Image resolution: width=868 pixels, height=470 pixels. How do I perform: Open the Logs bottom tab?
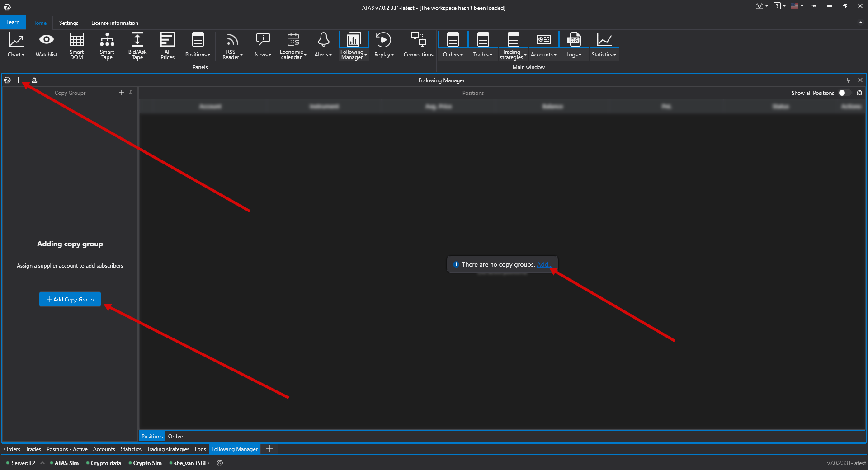pyautogui.click(x=200, y=449)
